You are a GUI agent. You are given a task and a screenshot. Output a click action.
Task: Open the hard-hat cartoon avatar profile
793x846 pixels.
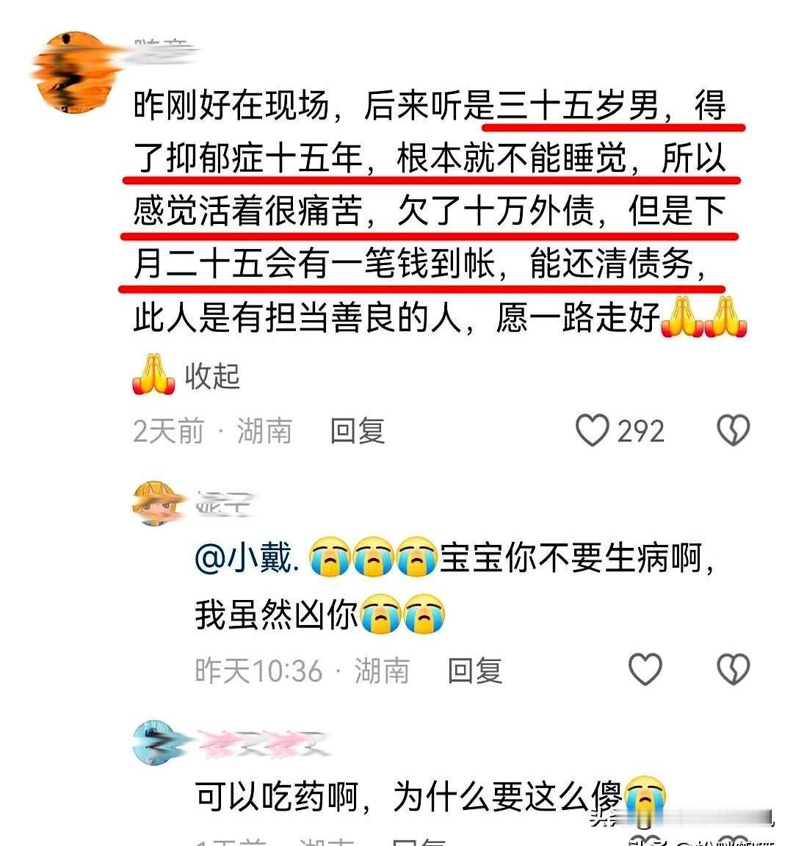[x=156, y=503]
